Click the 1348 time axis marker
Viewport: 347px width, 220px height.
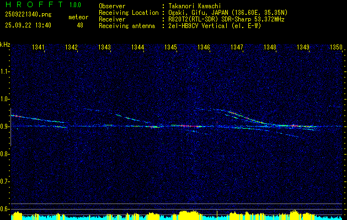point(270,47)
